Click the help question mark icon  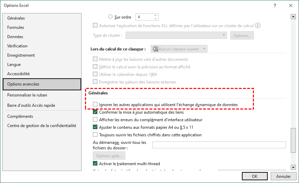(275, 6)
